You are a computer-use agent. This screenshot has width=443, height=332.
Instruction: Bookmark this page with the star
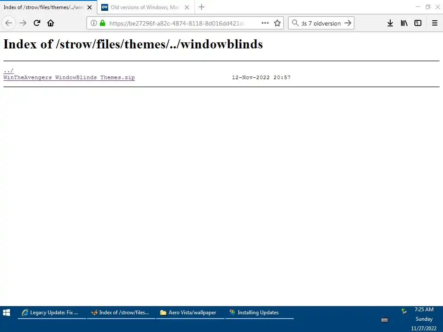(x=277, y=23)
